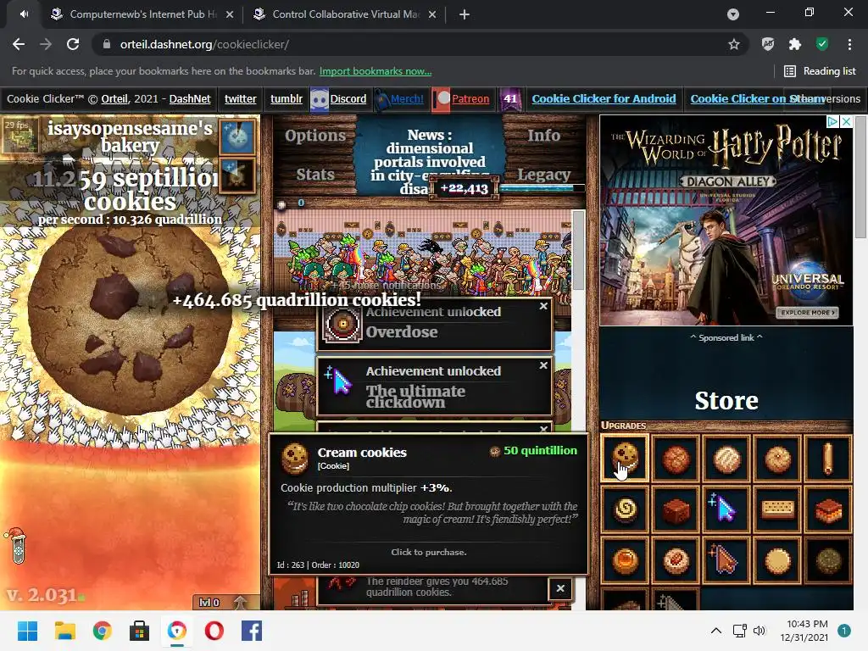Screen dimensions: 868x651
Task: Go back to previous page
Action: coord(19,44)
